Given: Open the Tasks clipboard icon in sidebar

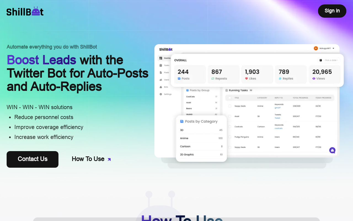Looking at the screenshot, I should tap(161, 65).
